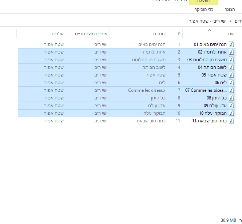Click album שטח אפור in row 11

tap(54, 121)
